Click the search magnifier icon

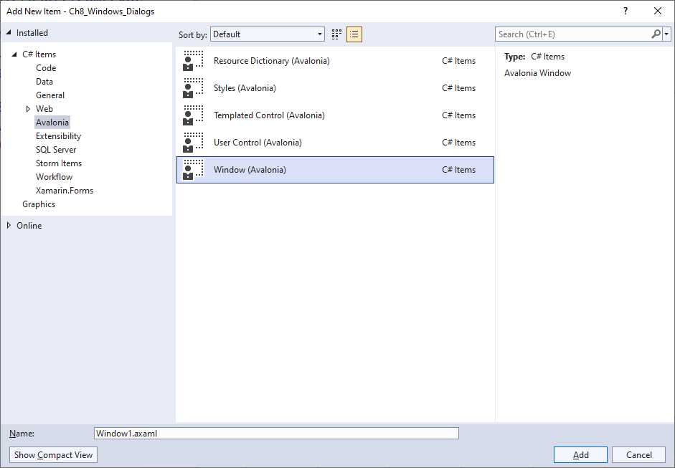(656, 34)
